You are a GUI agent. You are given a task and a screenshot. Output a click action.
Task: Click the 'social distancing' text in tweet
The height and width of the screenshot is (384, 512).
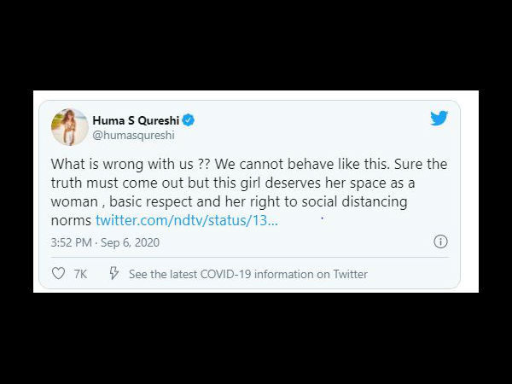[x=355, y=201]
